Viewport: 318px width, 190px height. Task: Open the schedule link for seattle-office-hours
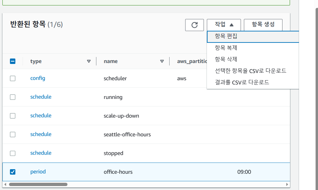coord(41,134)
